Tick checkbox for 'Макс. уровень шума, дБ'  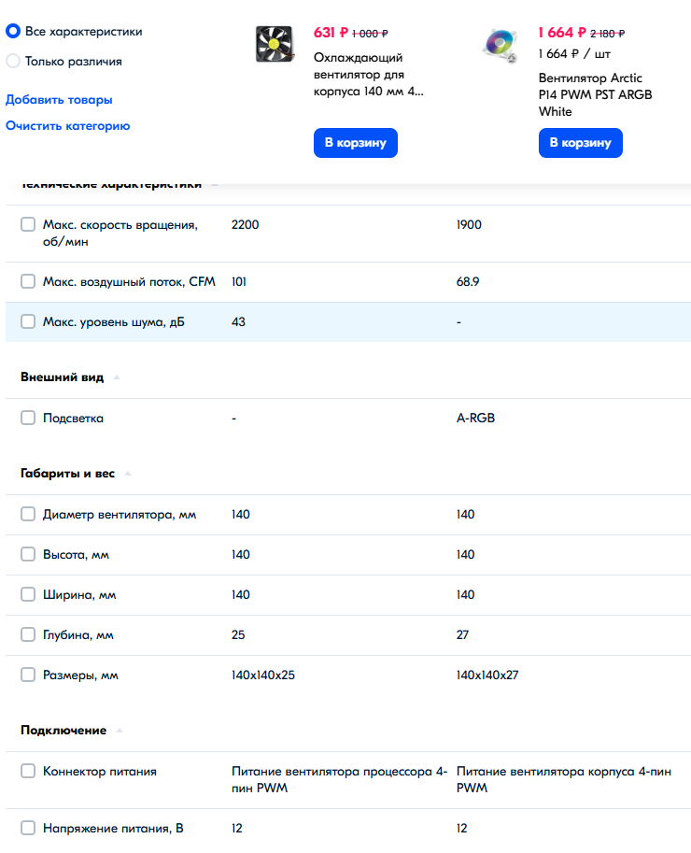28,321
